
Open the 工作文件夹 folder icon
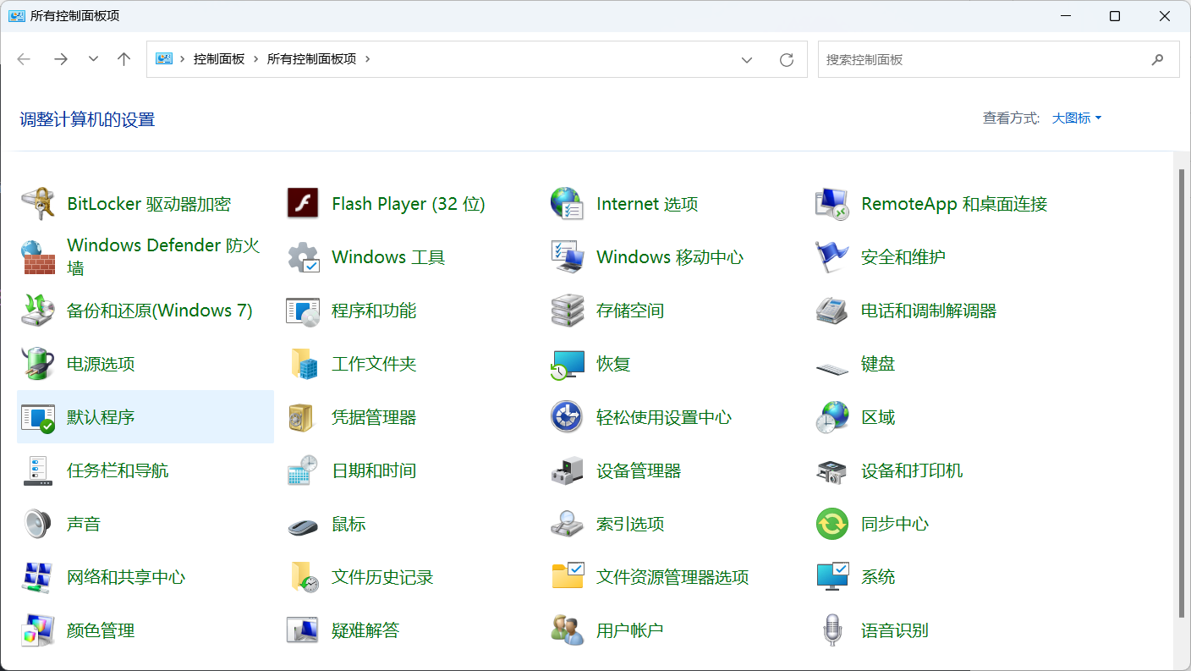coord(303,364)
